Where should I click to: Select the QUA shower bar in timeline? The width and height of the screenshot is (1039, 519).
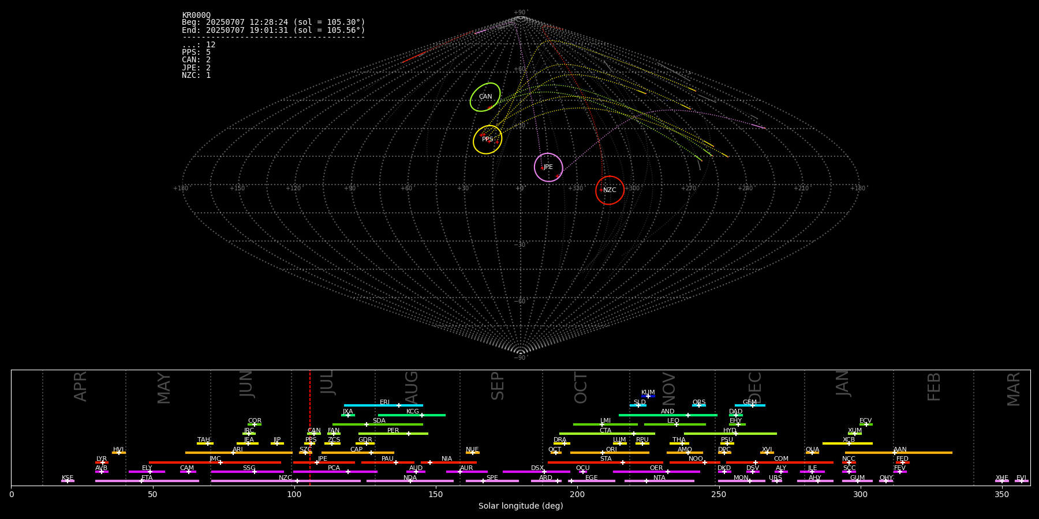click(x=812, y=453)
